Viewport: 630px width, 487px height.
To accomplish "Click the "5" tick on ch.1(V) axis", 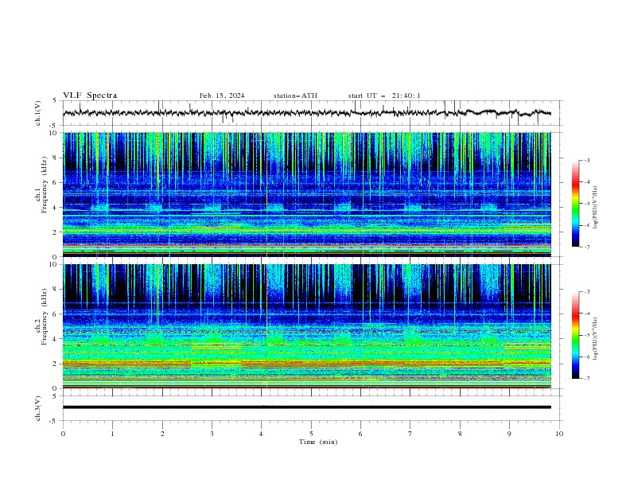I will pos(55,100).
